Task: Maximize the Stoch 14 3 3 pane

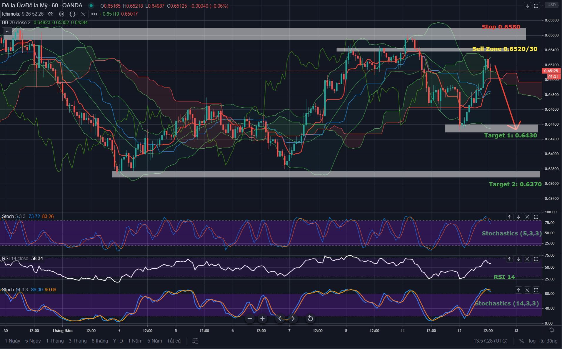Action: (x=536, y=290)
